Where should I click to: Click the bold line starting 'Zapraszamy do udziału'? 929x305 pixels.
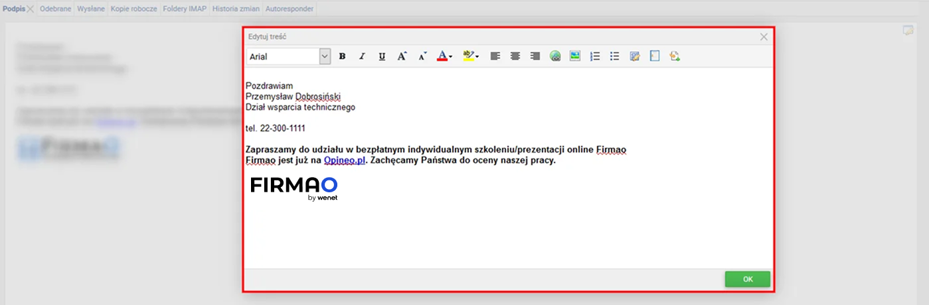[436, 150]
